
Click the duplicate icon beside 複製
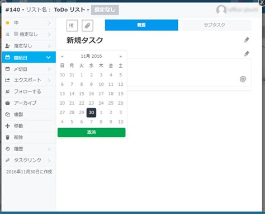pyautogui.click(x=7, y=114)
